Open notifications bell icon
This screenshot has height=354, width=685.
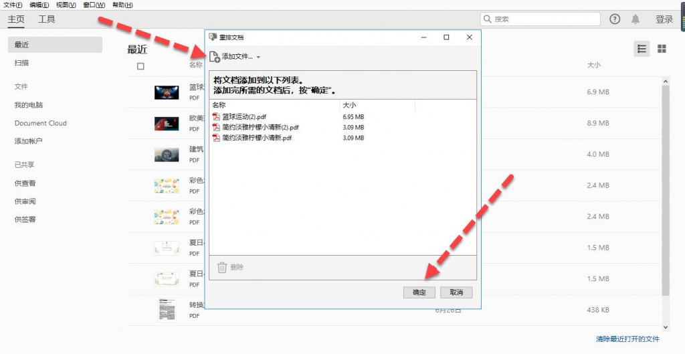(x=635, y=19)
